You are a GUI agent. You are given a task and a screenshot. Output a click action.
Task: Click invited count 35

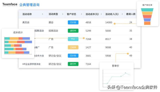(x=131, y=31)
